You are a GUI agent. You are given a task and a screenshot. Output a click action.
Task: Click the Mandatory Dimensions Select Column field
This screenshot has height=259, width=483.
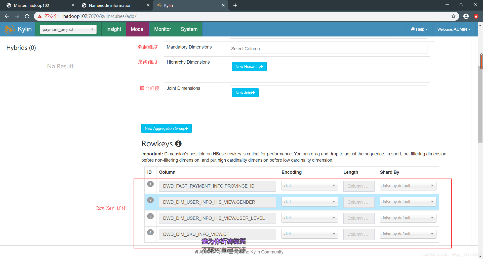[x=328, y=49]
